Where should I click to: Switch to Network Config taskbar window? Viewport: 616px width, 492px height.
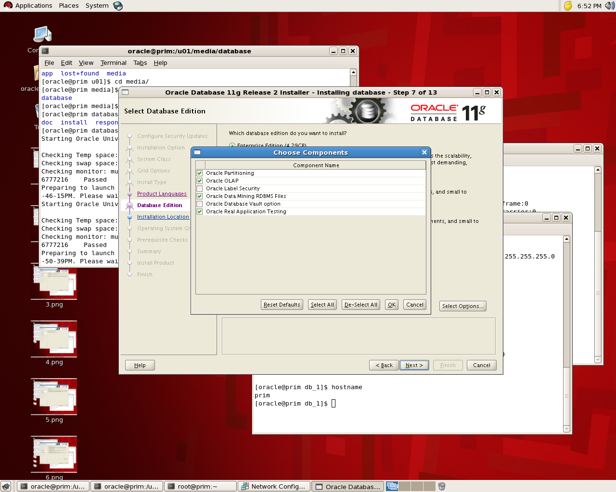point(274,486)
